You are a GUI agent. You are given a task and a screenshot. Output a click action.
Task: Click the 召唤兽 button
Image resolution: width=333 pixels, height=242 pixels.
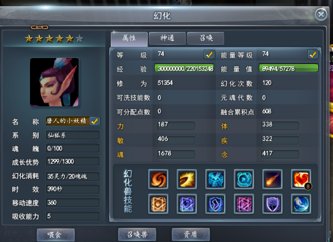point(137,234)
